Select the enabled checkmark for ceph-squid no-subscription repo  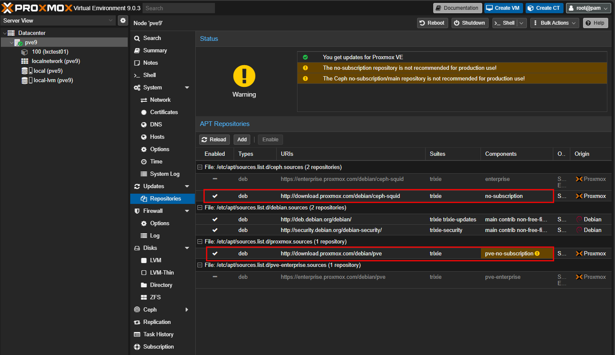click(215, 196)
